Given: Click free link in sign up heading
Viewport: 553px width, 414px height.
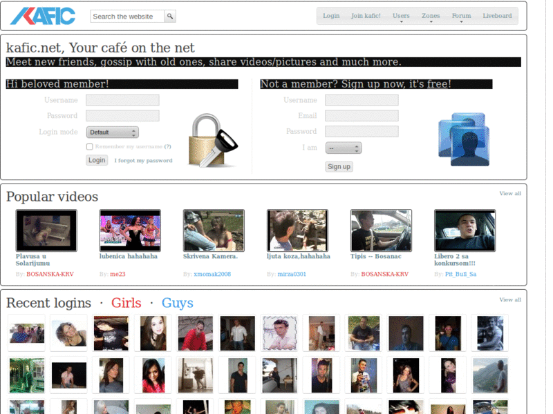Looking at the screenshot, I should click(438, 83).
